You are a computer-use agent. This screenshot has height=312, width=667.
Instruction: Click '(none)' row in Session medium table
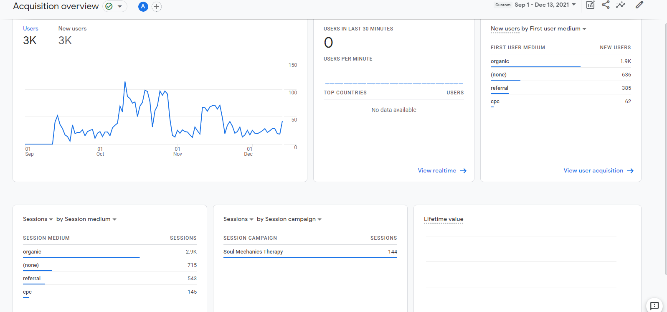coord(109,265)
